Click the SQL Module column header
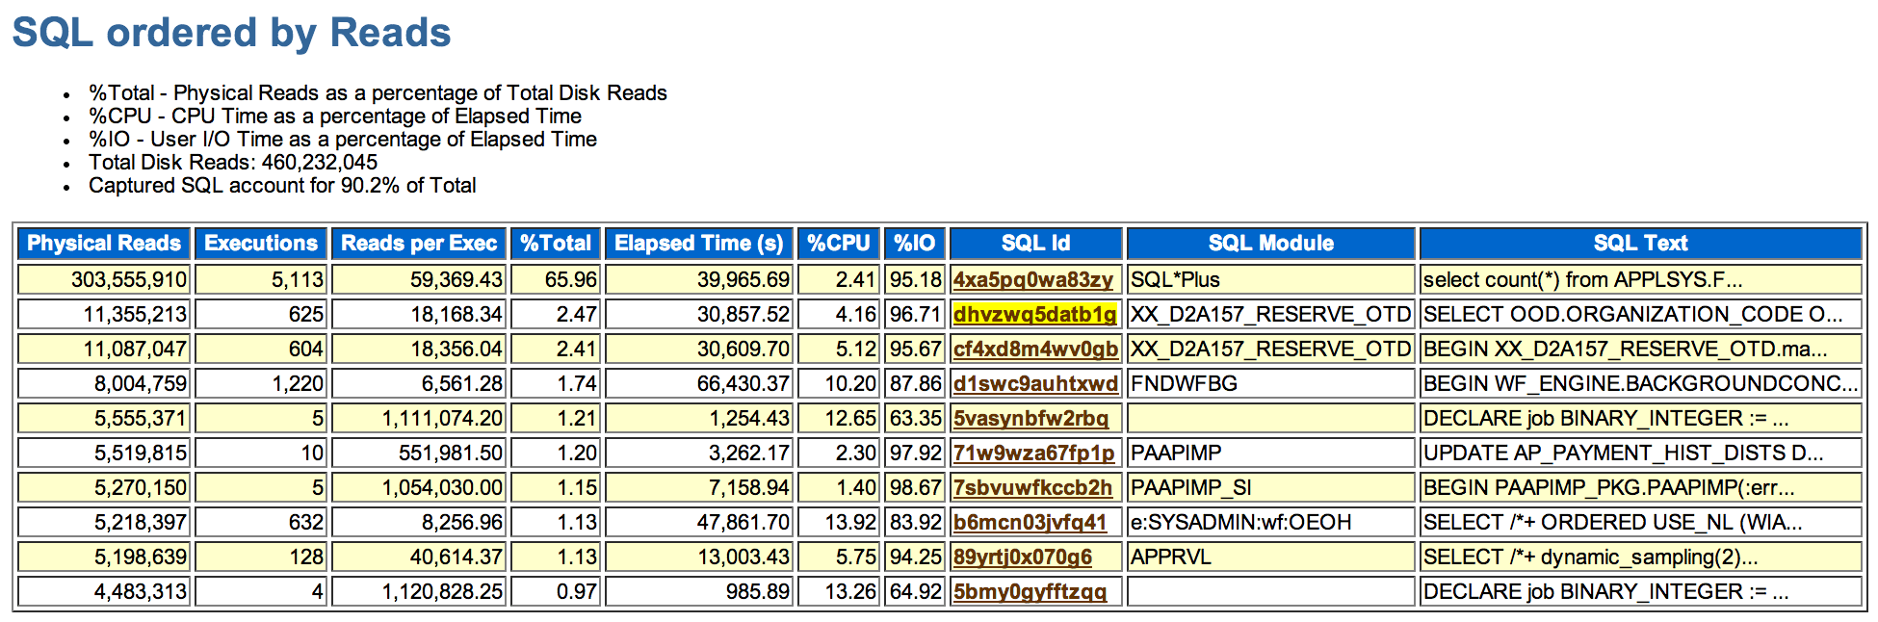 click(x=1270, y=244)
